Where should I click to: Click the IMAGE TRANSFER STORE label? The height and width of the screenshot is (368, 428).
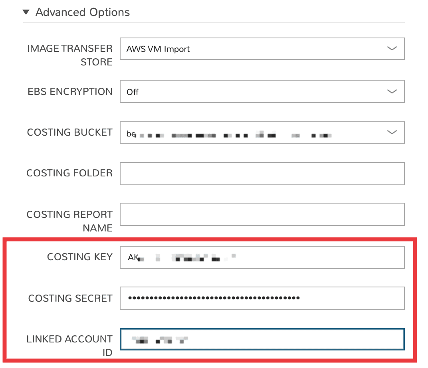coord(70,55)
